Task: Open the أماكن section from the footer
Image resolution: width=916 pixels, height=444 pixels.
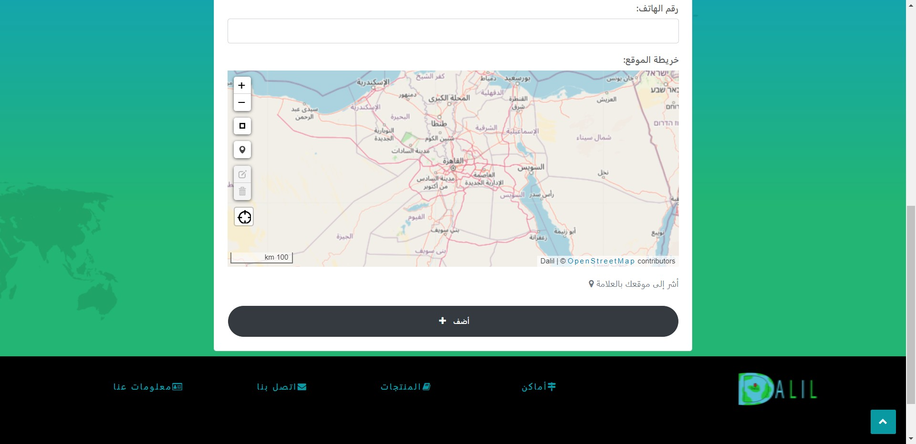Action: [x=538, y=387]
